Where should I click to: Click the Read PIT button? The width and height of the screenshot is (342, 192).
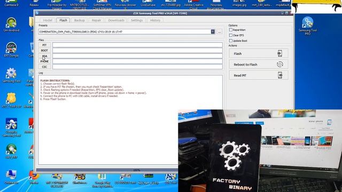point(259,75)
